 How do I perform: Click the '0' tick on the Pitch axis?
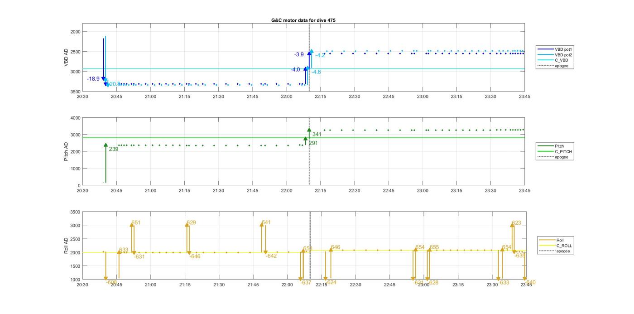(79, 185)
